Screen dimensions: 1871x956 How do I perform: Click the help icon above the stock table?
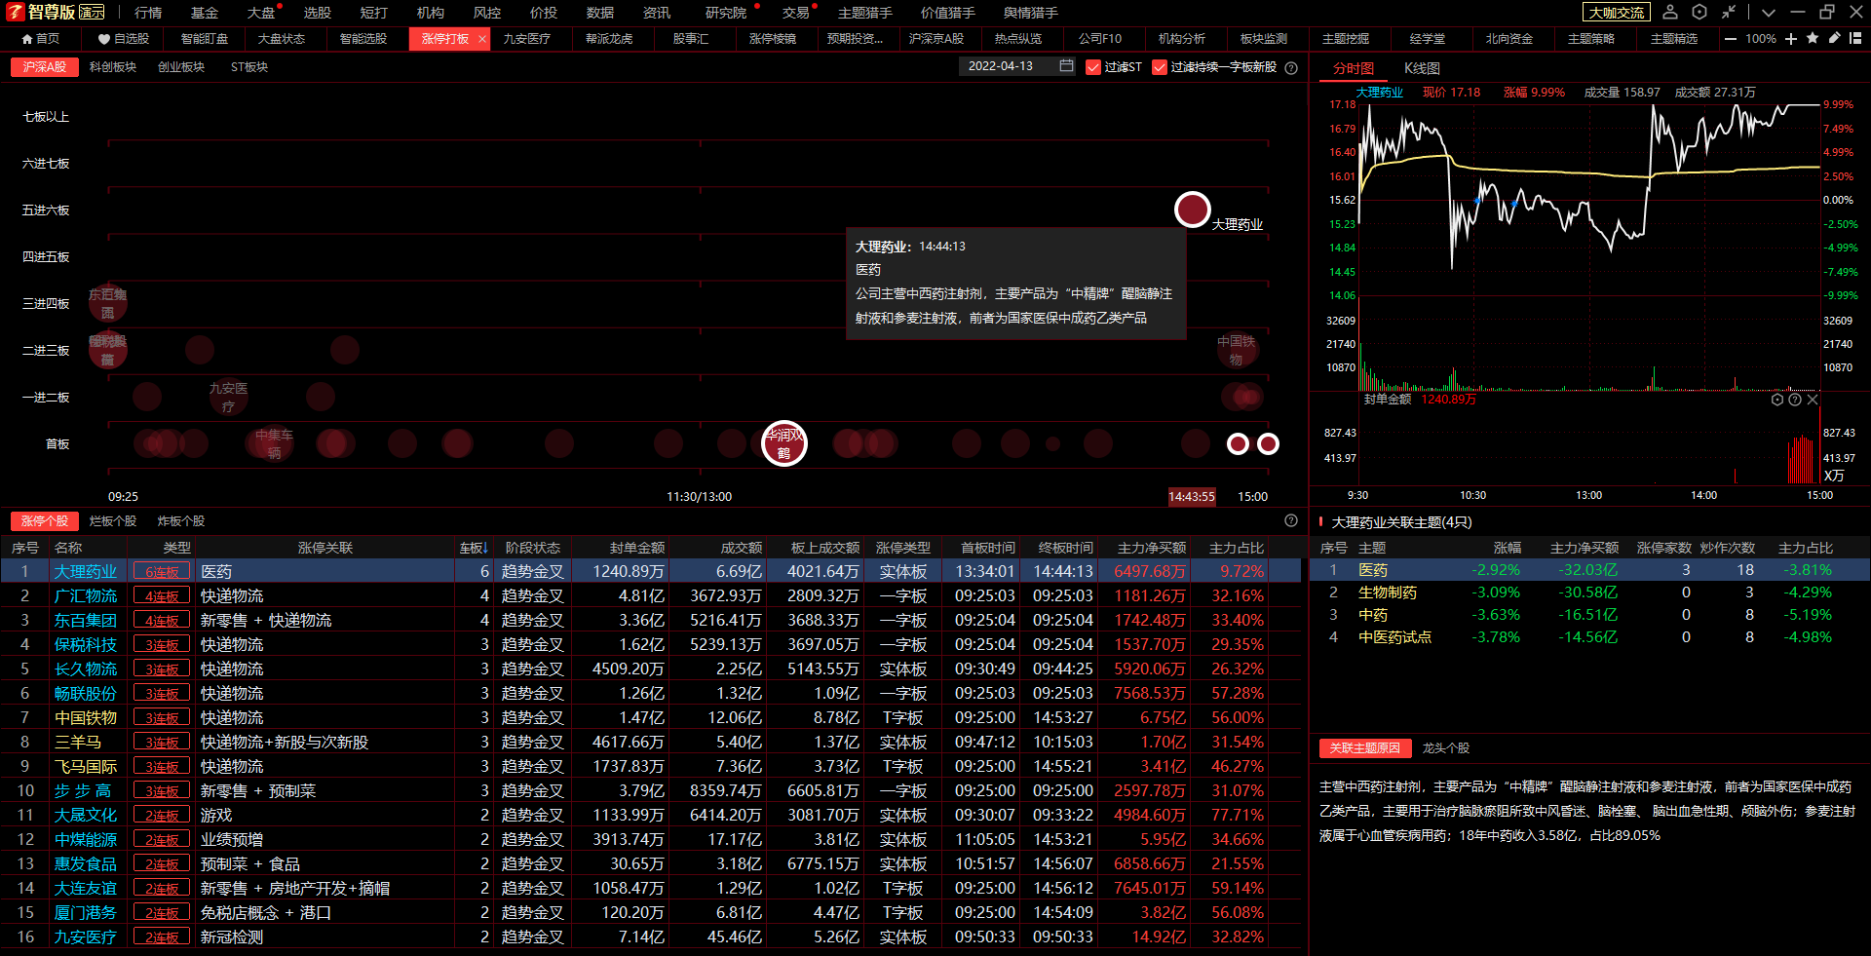point(1291,520)
